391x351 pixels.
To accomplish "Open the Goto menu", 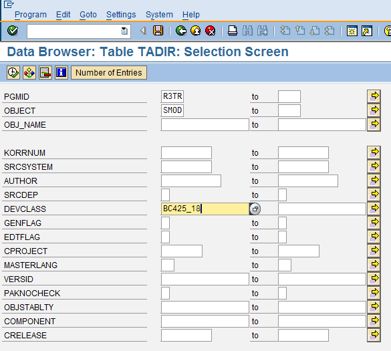I will (x=88, y=15).
